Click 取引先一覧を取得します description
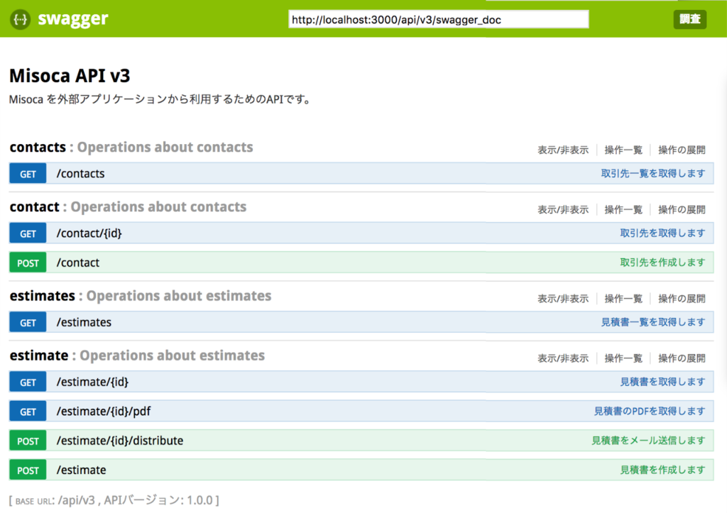Viewport: 727px width, 513px height. (x=653, y=173)
